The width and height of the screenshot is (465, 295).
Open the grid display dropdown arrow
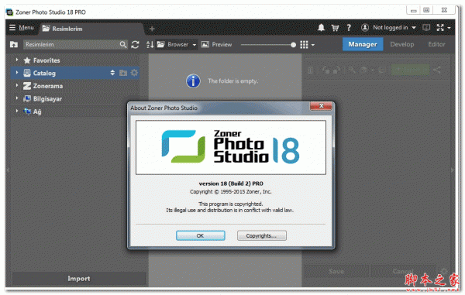[313, 45]
